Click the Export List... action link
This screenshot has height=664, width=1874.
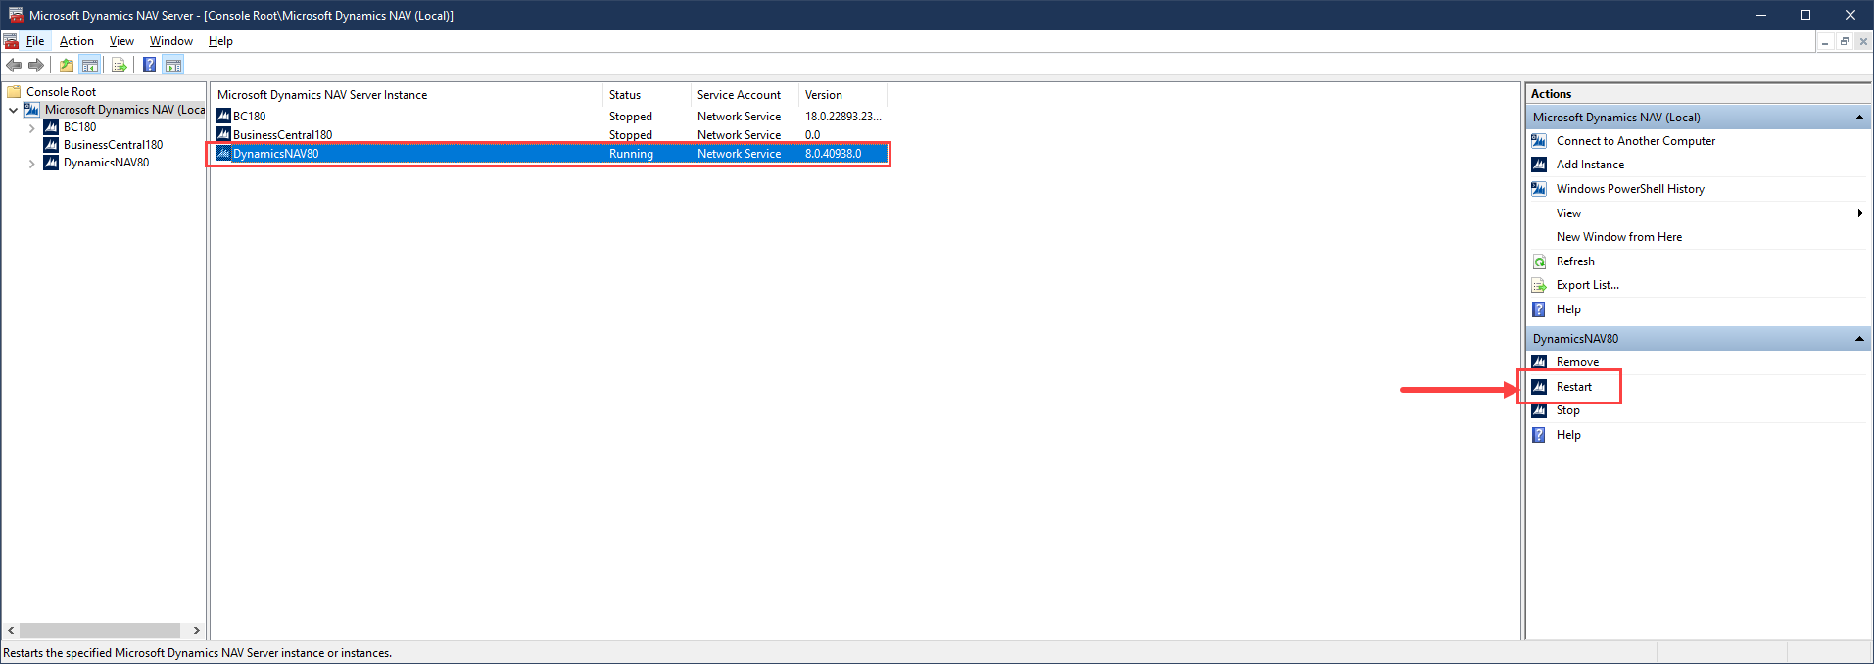coord(1588,285)
